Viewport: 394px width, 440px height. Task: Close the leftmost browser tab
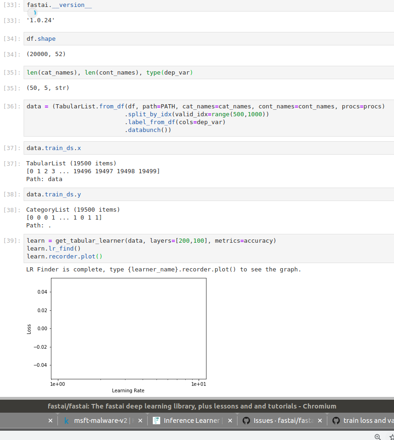coord(50,421)
